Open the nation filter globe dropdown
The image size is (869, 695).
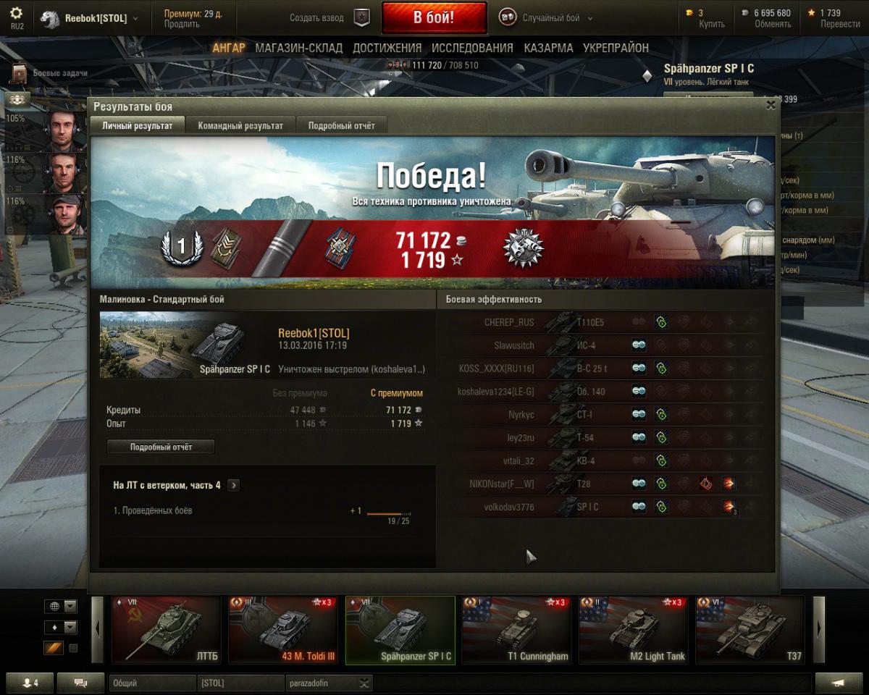[x=61, y=606]
